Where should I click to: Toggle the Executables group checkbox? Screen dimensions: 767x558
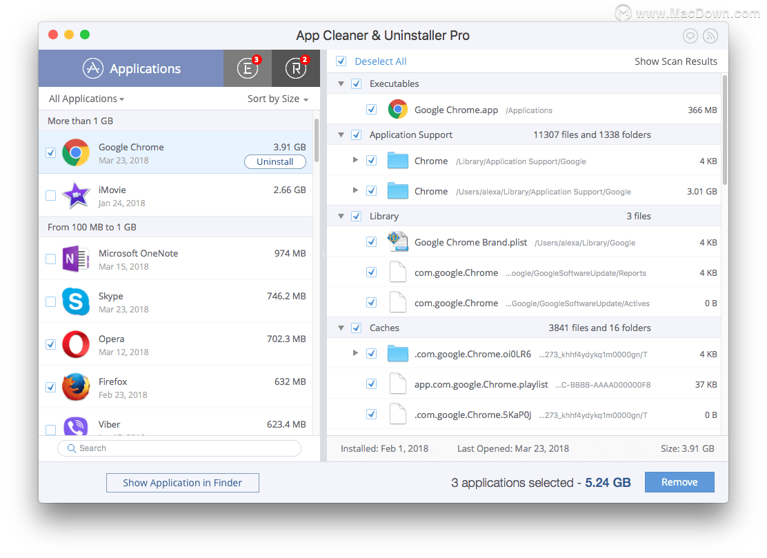357,83
